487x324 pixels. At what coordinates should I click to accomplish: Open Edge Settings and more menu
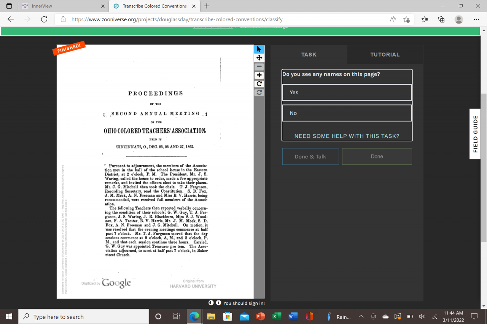(476, 19)
